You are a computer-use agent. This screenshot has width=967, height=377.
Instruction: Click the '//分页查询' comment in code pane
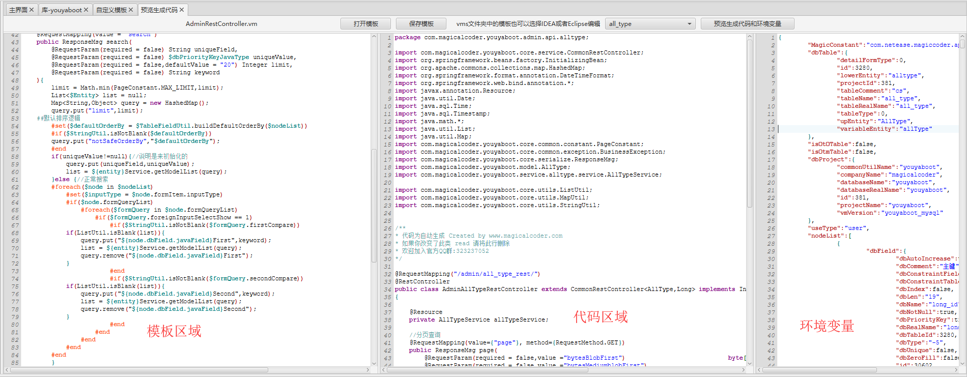425,335
